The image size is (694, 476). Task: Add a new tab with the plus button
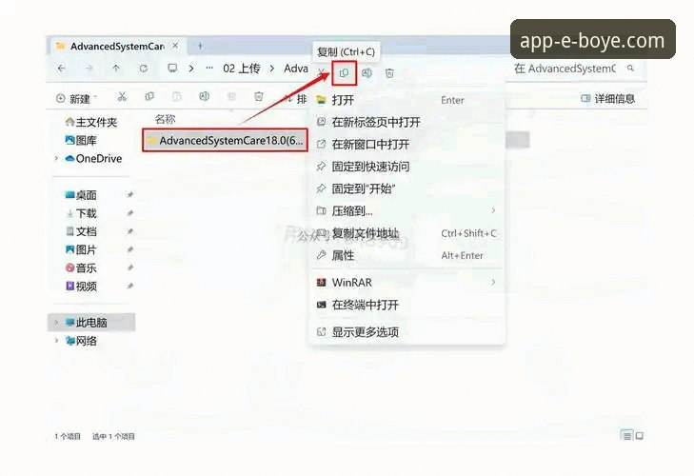pyautogui.click(x=200, y=46)
